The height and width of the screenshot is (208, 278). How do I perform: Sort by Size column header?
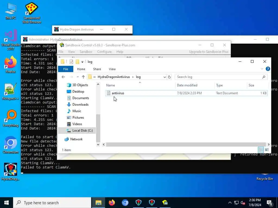(x=258, y=85)
